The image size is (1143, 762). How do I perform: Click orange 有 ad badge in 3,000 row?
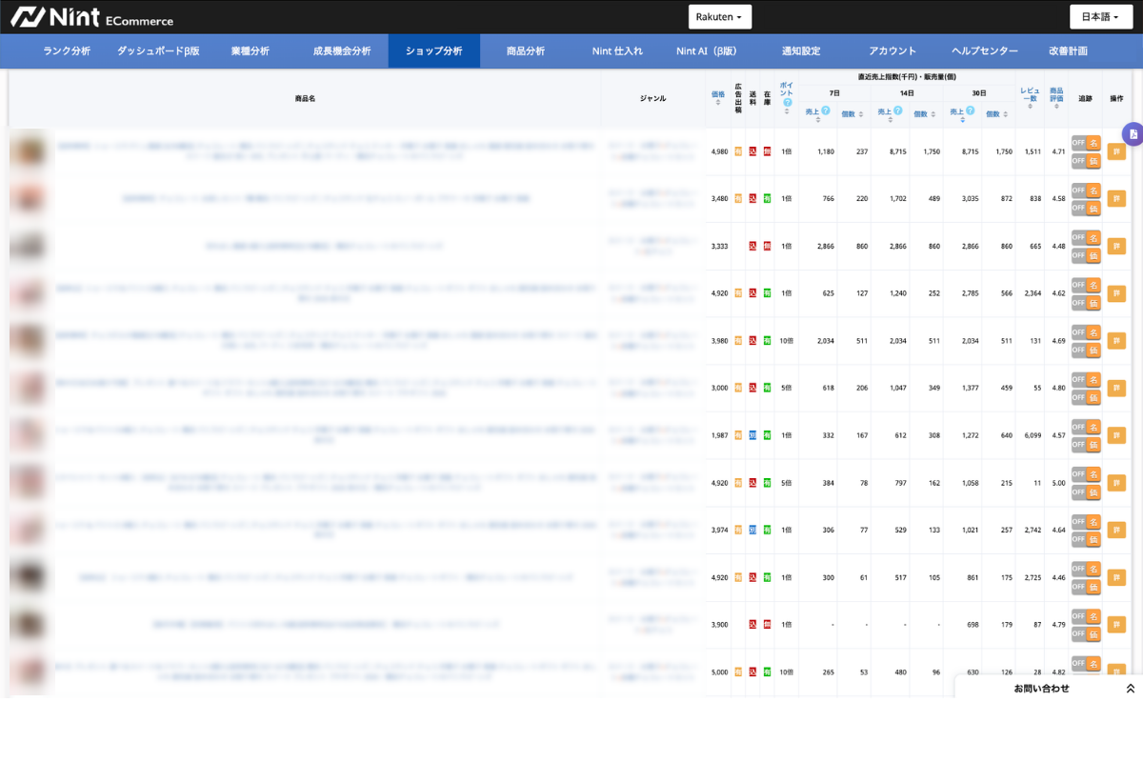[x=738, y=388]
